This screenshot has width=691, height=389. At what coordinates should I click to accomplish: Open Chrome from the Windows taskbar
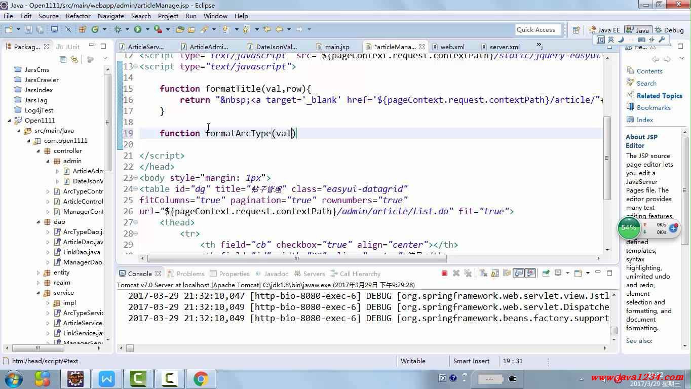201,379
